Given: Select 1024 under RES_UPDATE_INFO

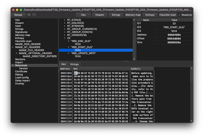Looking at the screenshot, I should (78, 56).
